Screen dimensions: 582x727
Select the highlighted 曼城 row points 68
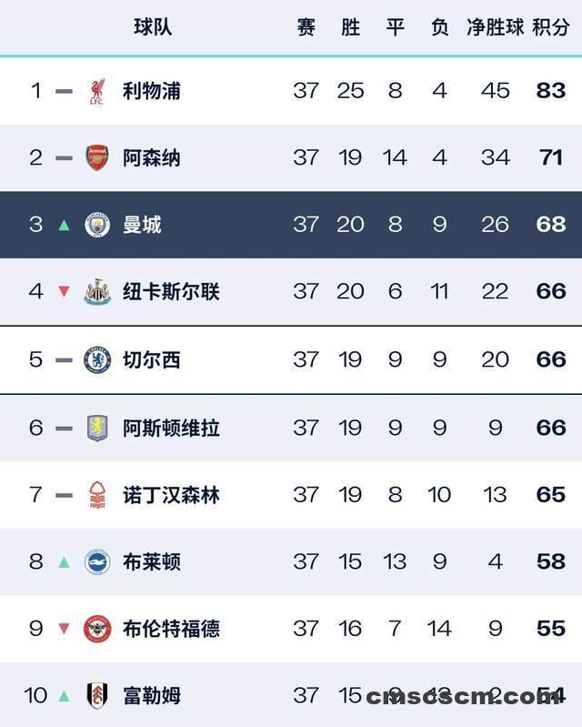[x=551, y=225]
